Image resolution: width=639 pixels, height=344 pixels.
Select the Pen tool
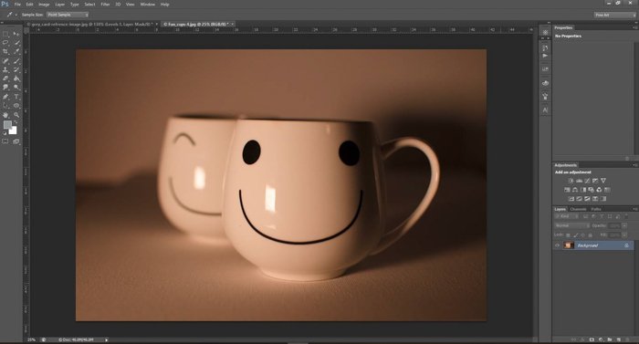pyautogui.click(x=5, y=97)
